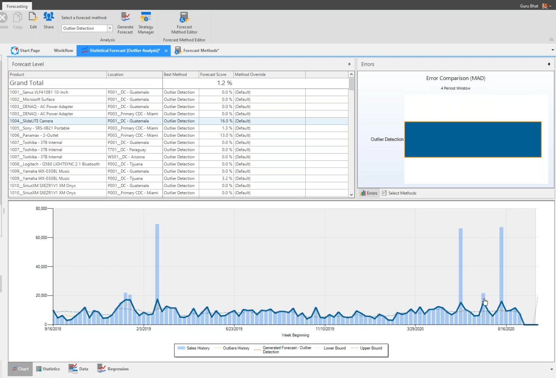
Task: Open the Data view tab
Action: click(78, 369)
